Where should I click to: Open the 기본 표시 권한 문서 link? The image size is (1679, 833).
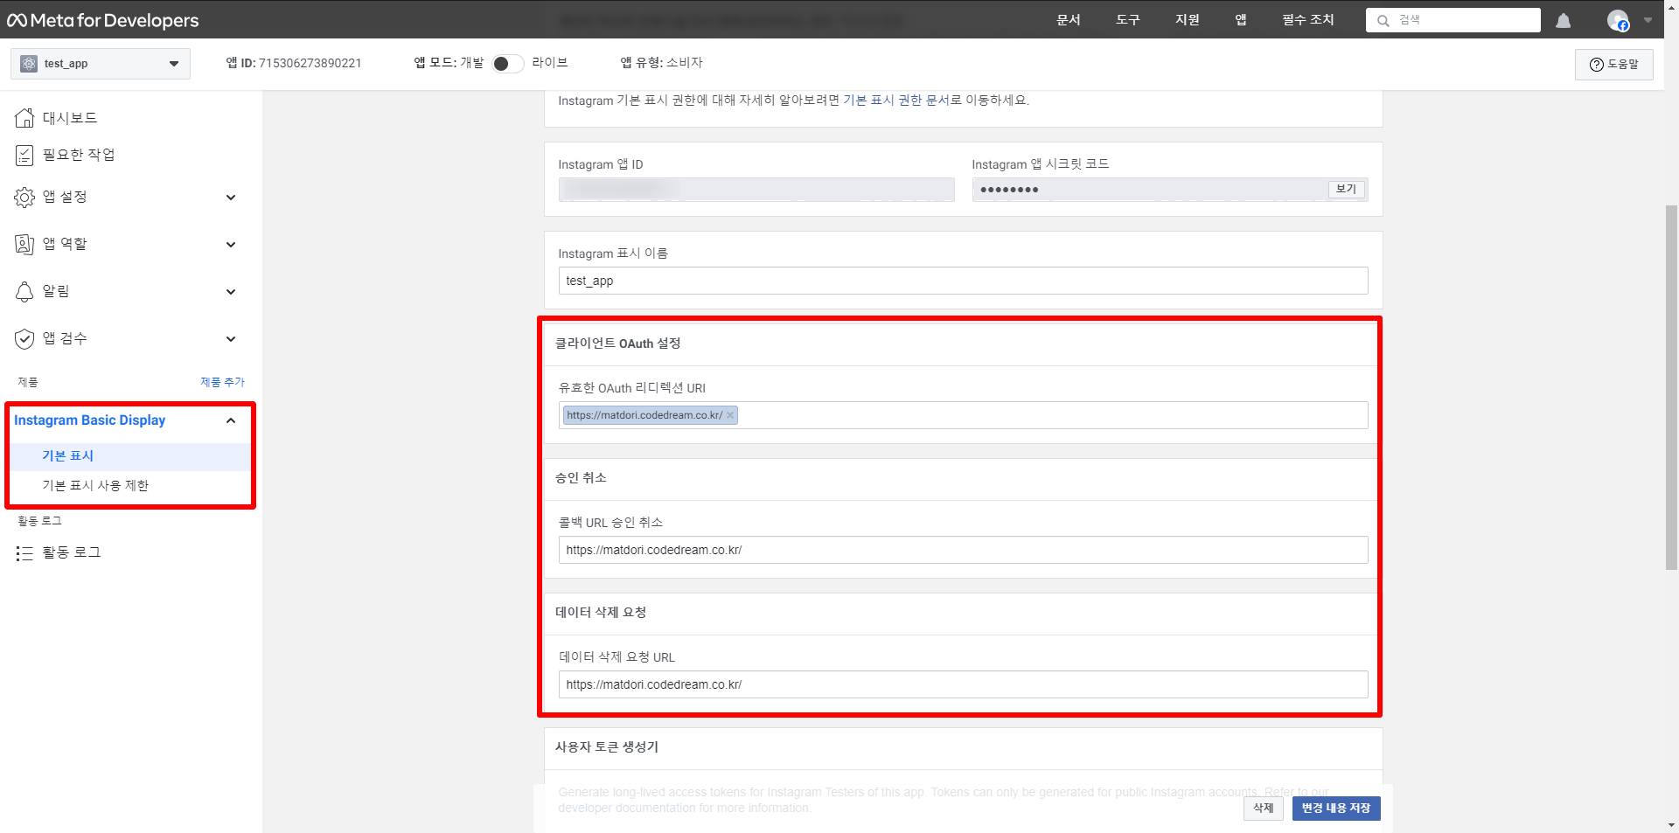(896, 101)
